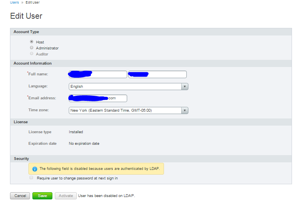Viewport: 302px width, 203px height.
Task: Choose the Administrator radio button
Action: click(32, 48)
